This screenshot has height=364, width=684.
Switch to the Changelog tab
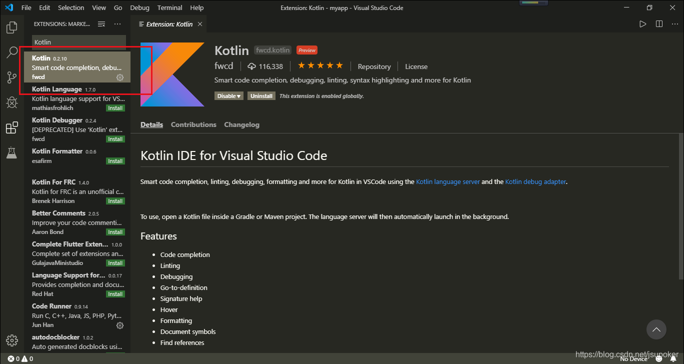(241, 124)
